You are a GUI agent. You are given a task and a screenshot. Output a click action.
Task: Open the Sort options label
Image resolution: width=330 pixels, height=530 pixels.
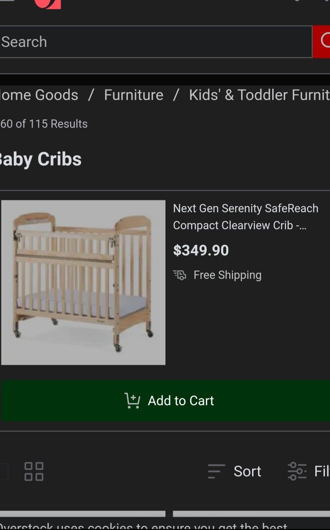point(247,471)
